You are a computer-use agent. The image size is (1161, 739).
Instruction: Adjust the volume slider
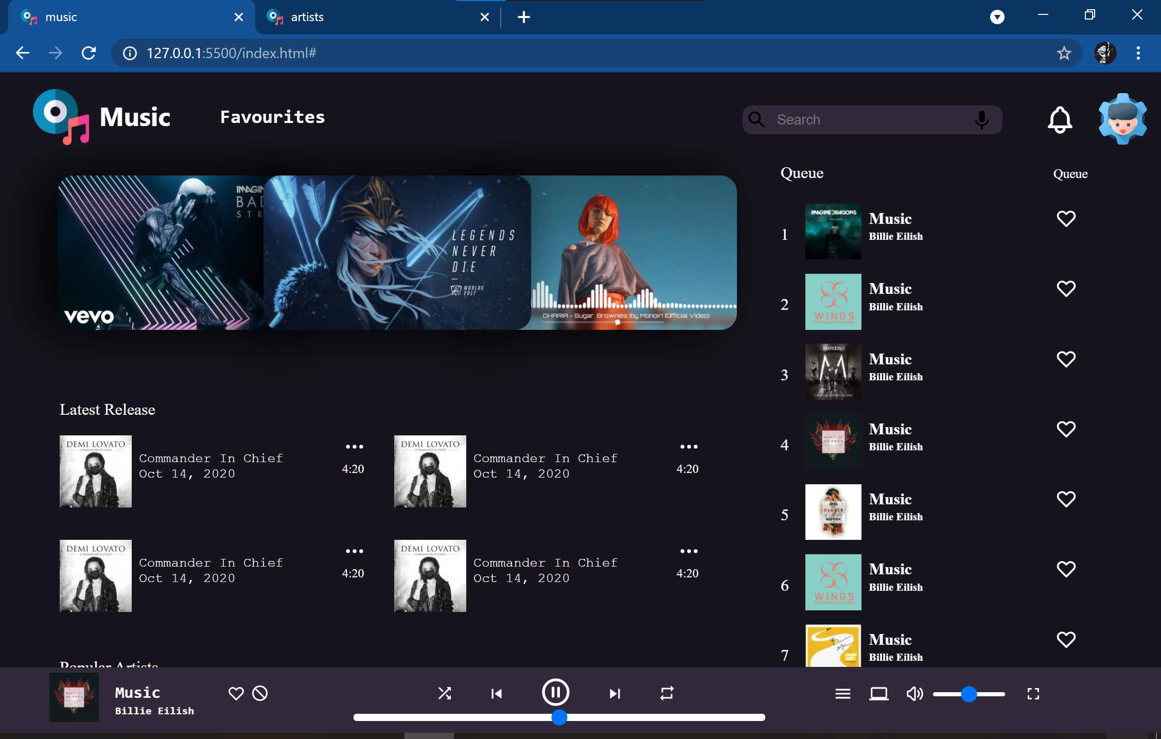coord(970,693)
